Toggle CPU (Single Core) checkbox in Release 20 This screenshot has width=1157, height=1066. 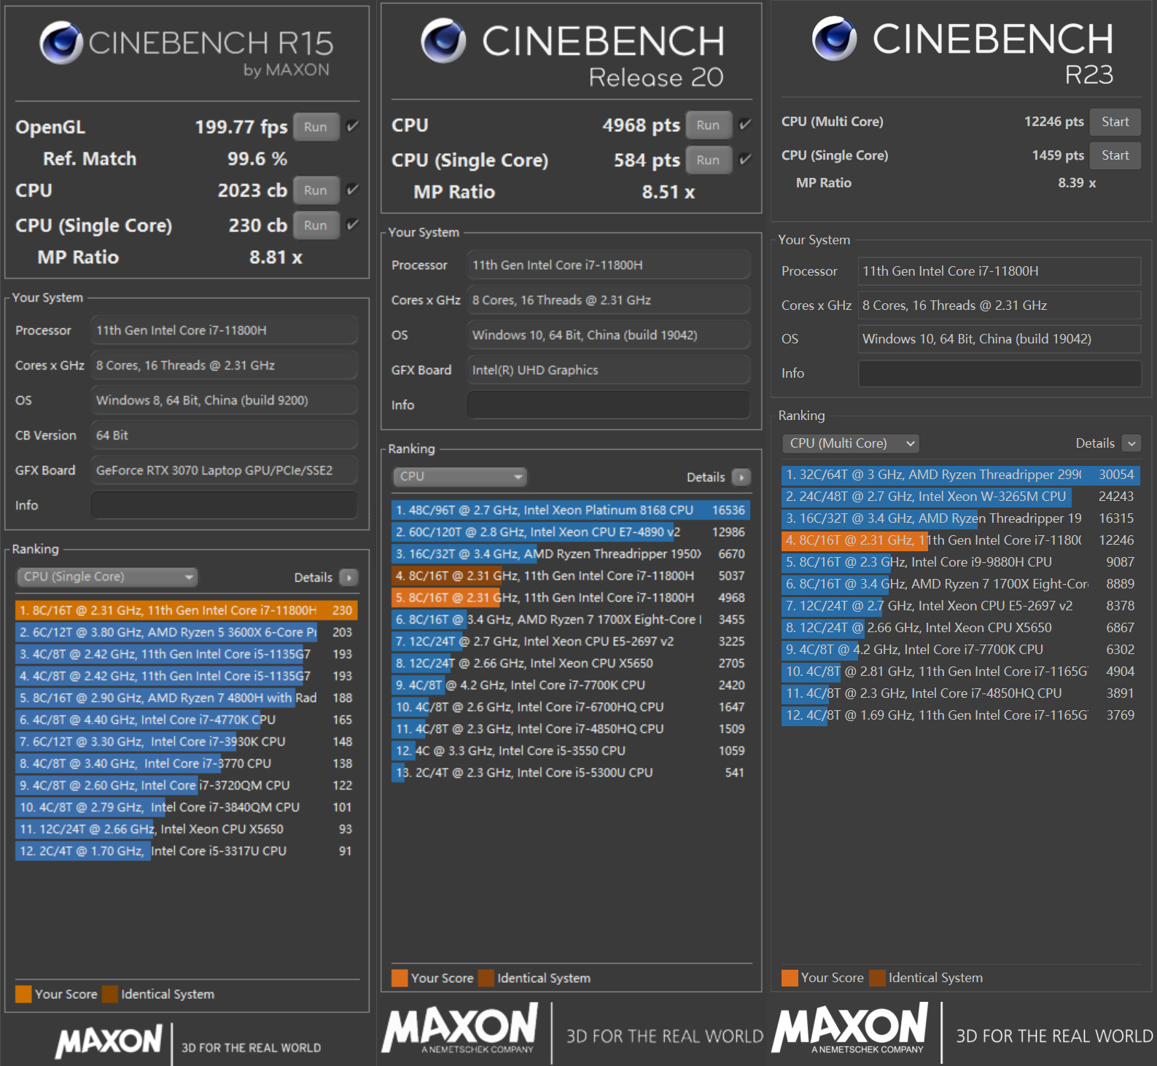(x=745, y=159)
